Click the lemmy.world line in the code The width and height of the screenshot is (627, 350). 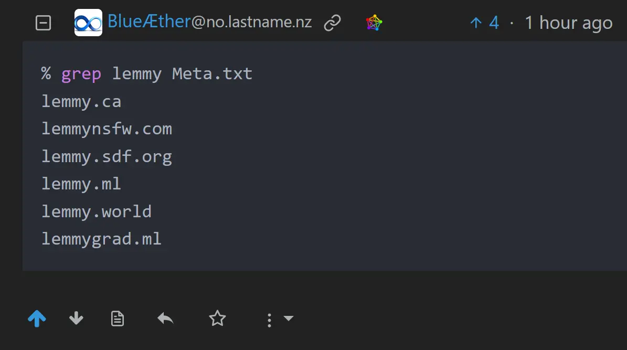pos(97,211)
